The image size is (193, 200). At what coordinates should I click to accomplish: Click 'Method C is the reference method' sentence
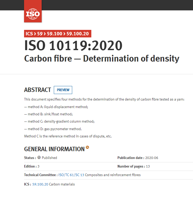pos(68,136)
